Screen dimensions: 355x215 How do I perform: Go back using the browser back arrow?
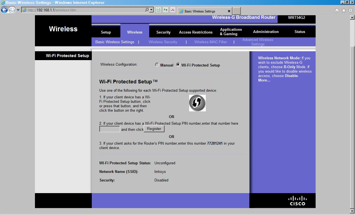point(4,10)
